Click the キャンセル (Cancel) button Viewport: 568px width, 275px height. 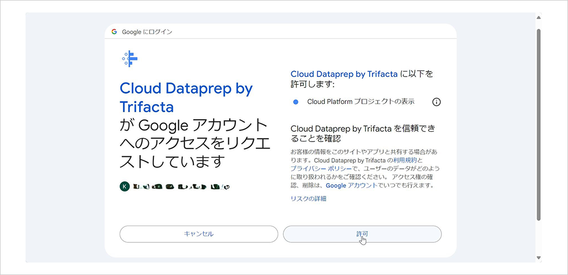pyautogui.click(x=198, y=234)
